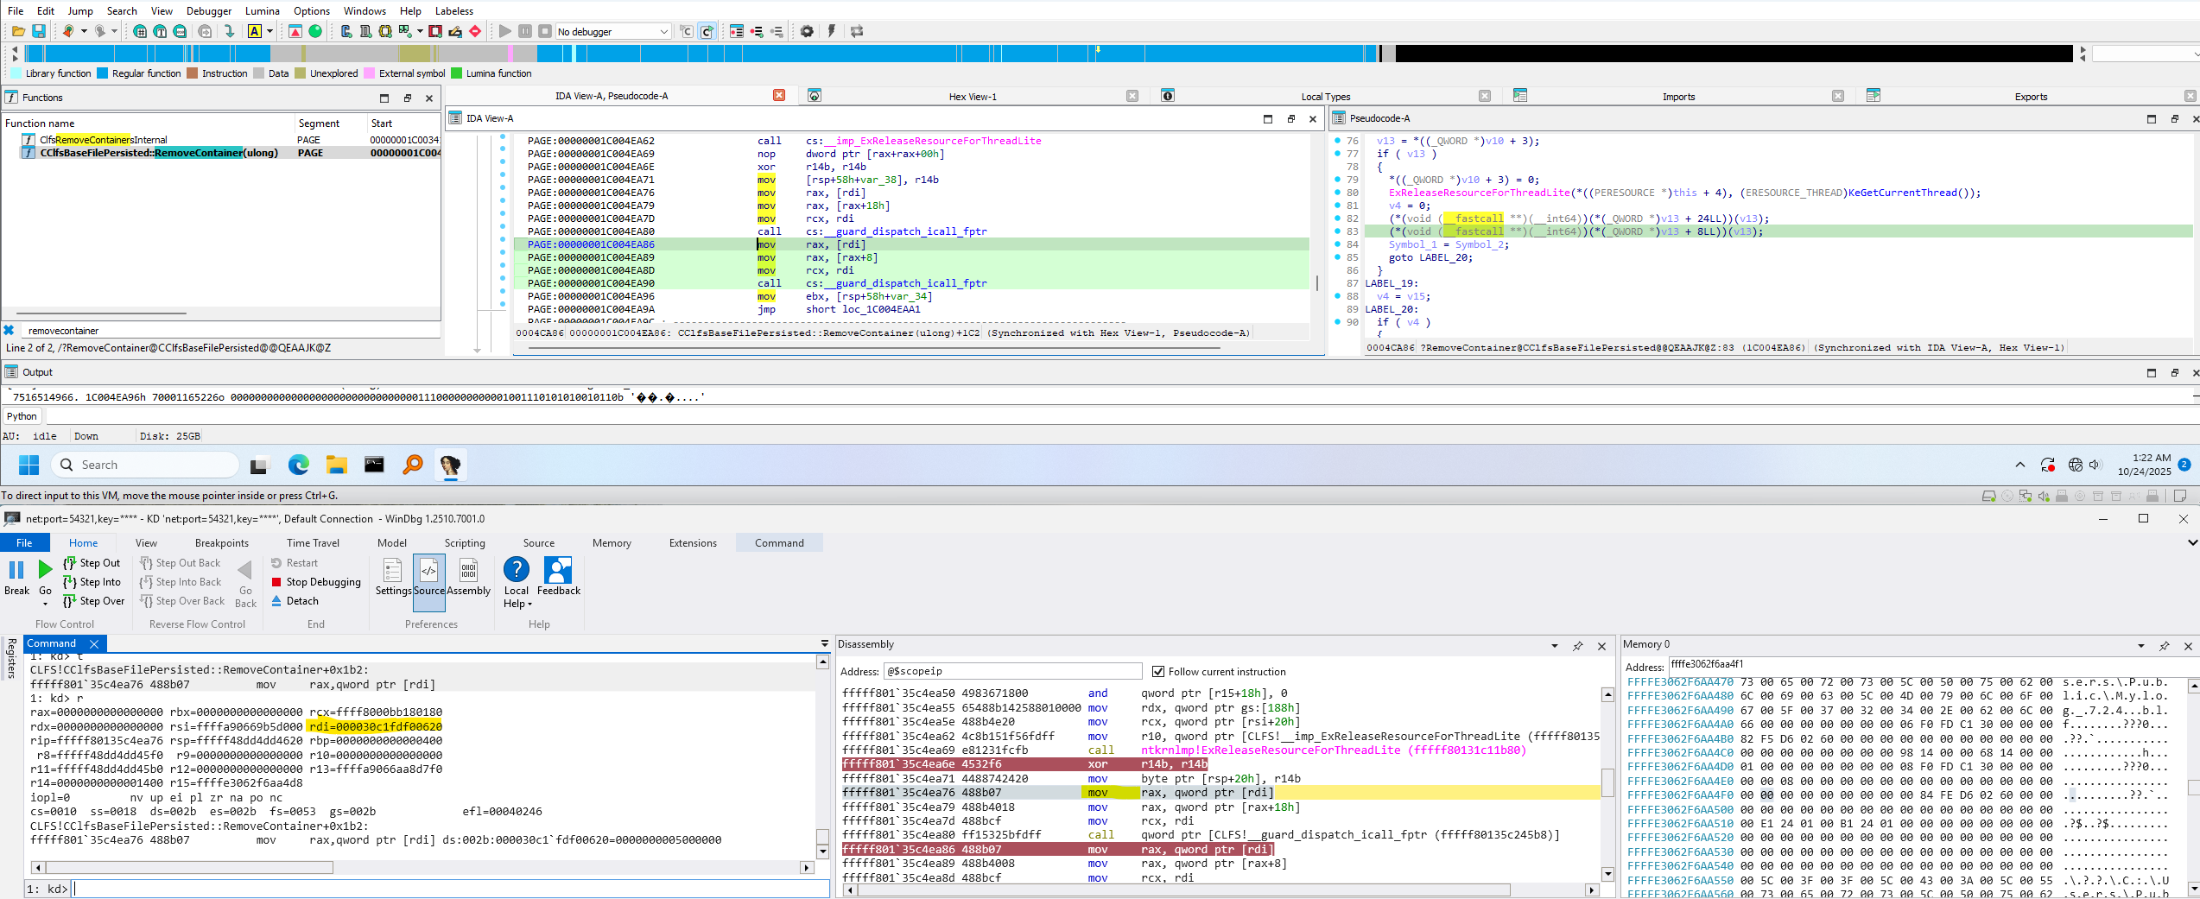Viewport: 2200px width, 899px height.
Task: Open the No debugger dropdown
Action: point(613,32)
